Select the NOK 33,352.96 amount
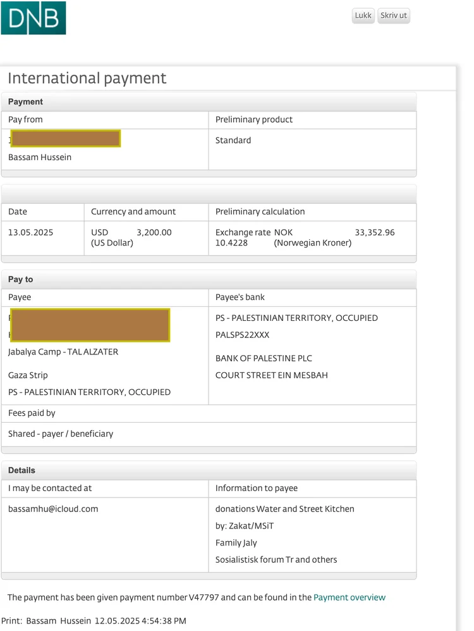Screen dimensions: 474x631 pos(374,232)
